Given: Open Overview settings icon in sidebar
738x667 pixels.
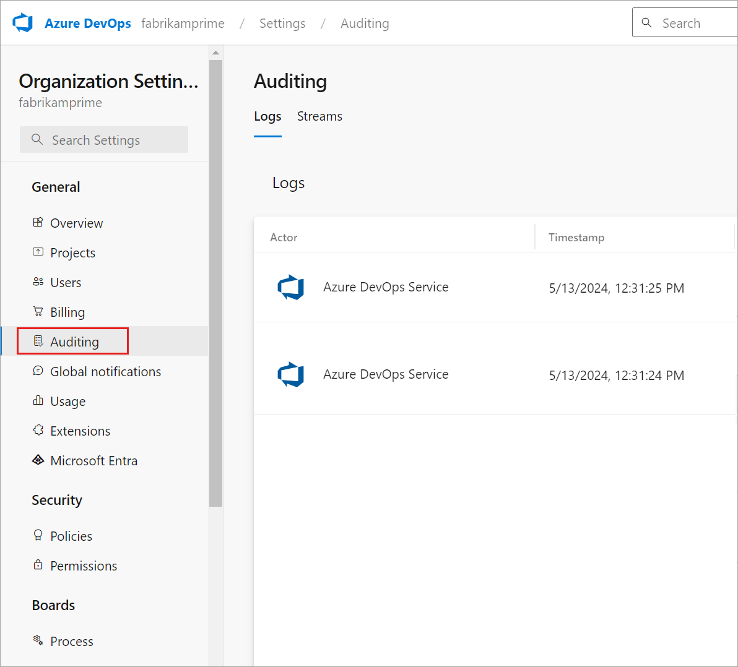Looking at the screenshot, I should point(38,223).
